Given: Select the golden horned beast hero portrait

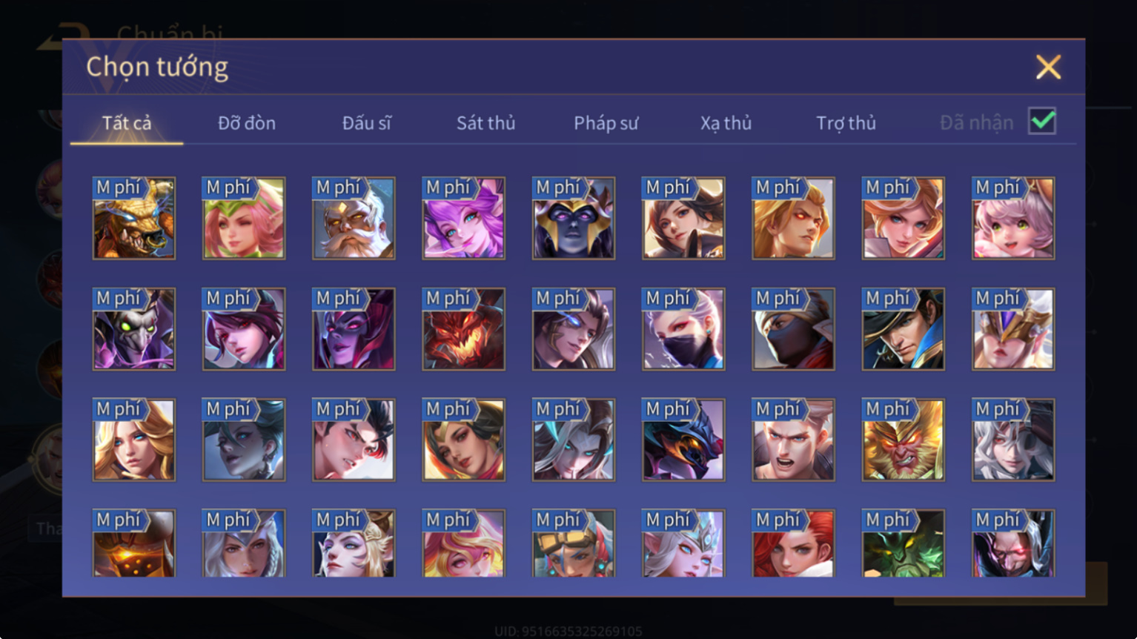Looking at the screenshot, I should (x=133, y=218).
